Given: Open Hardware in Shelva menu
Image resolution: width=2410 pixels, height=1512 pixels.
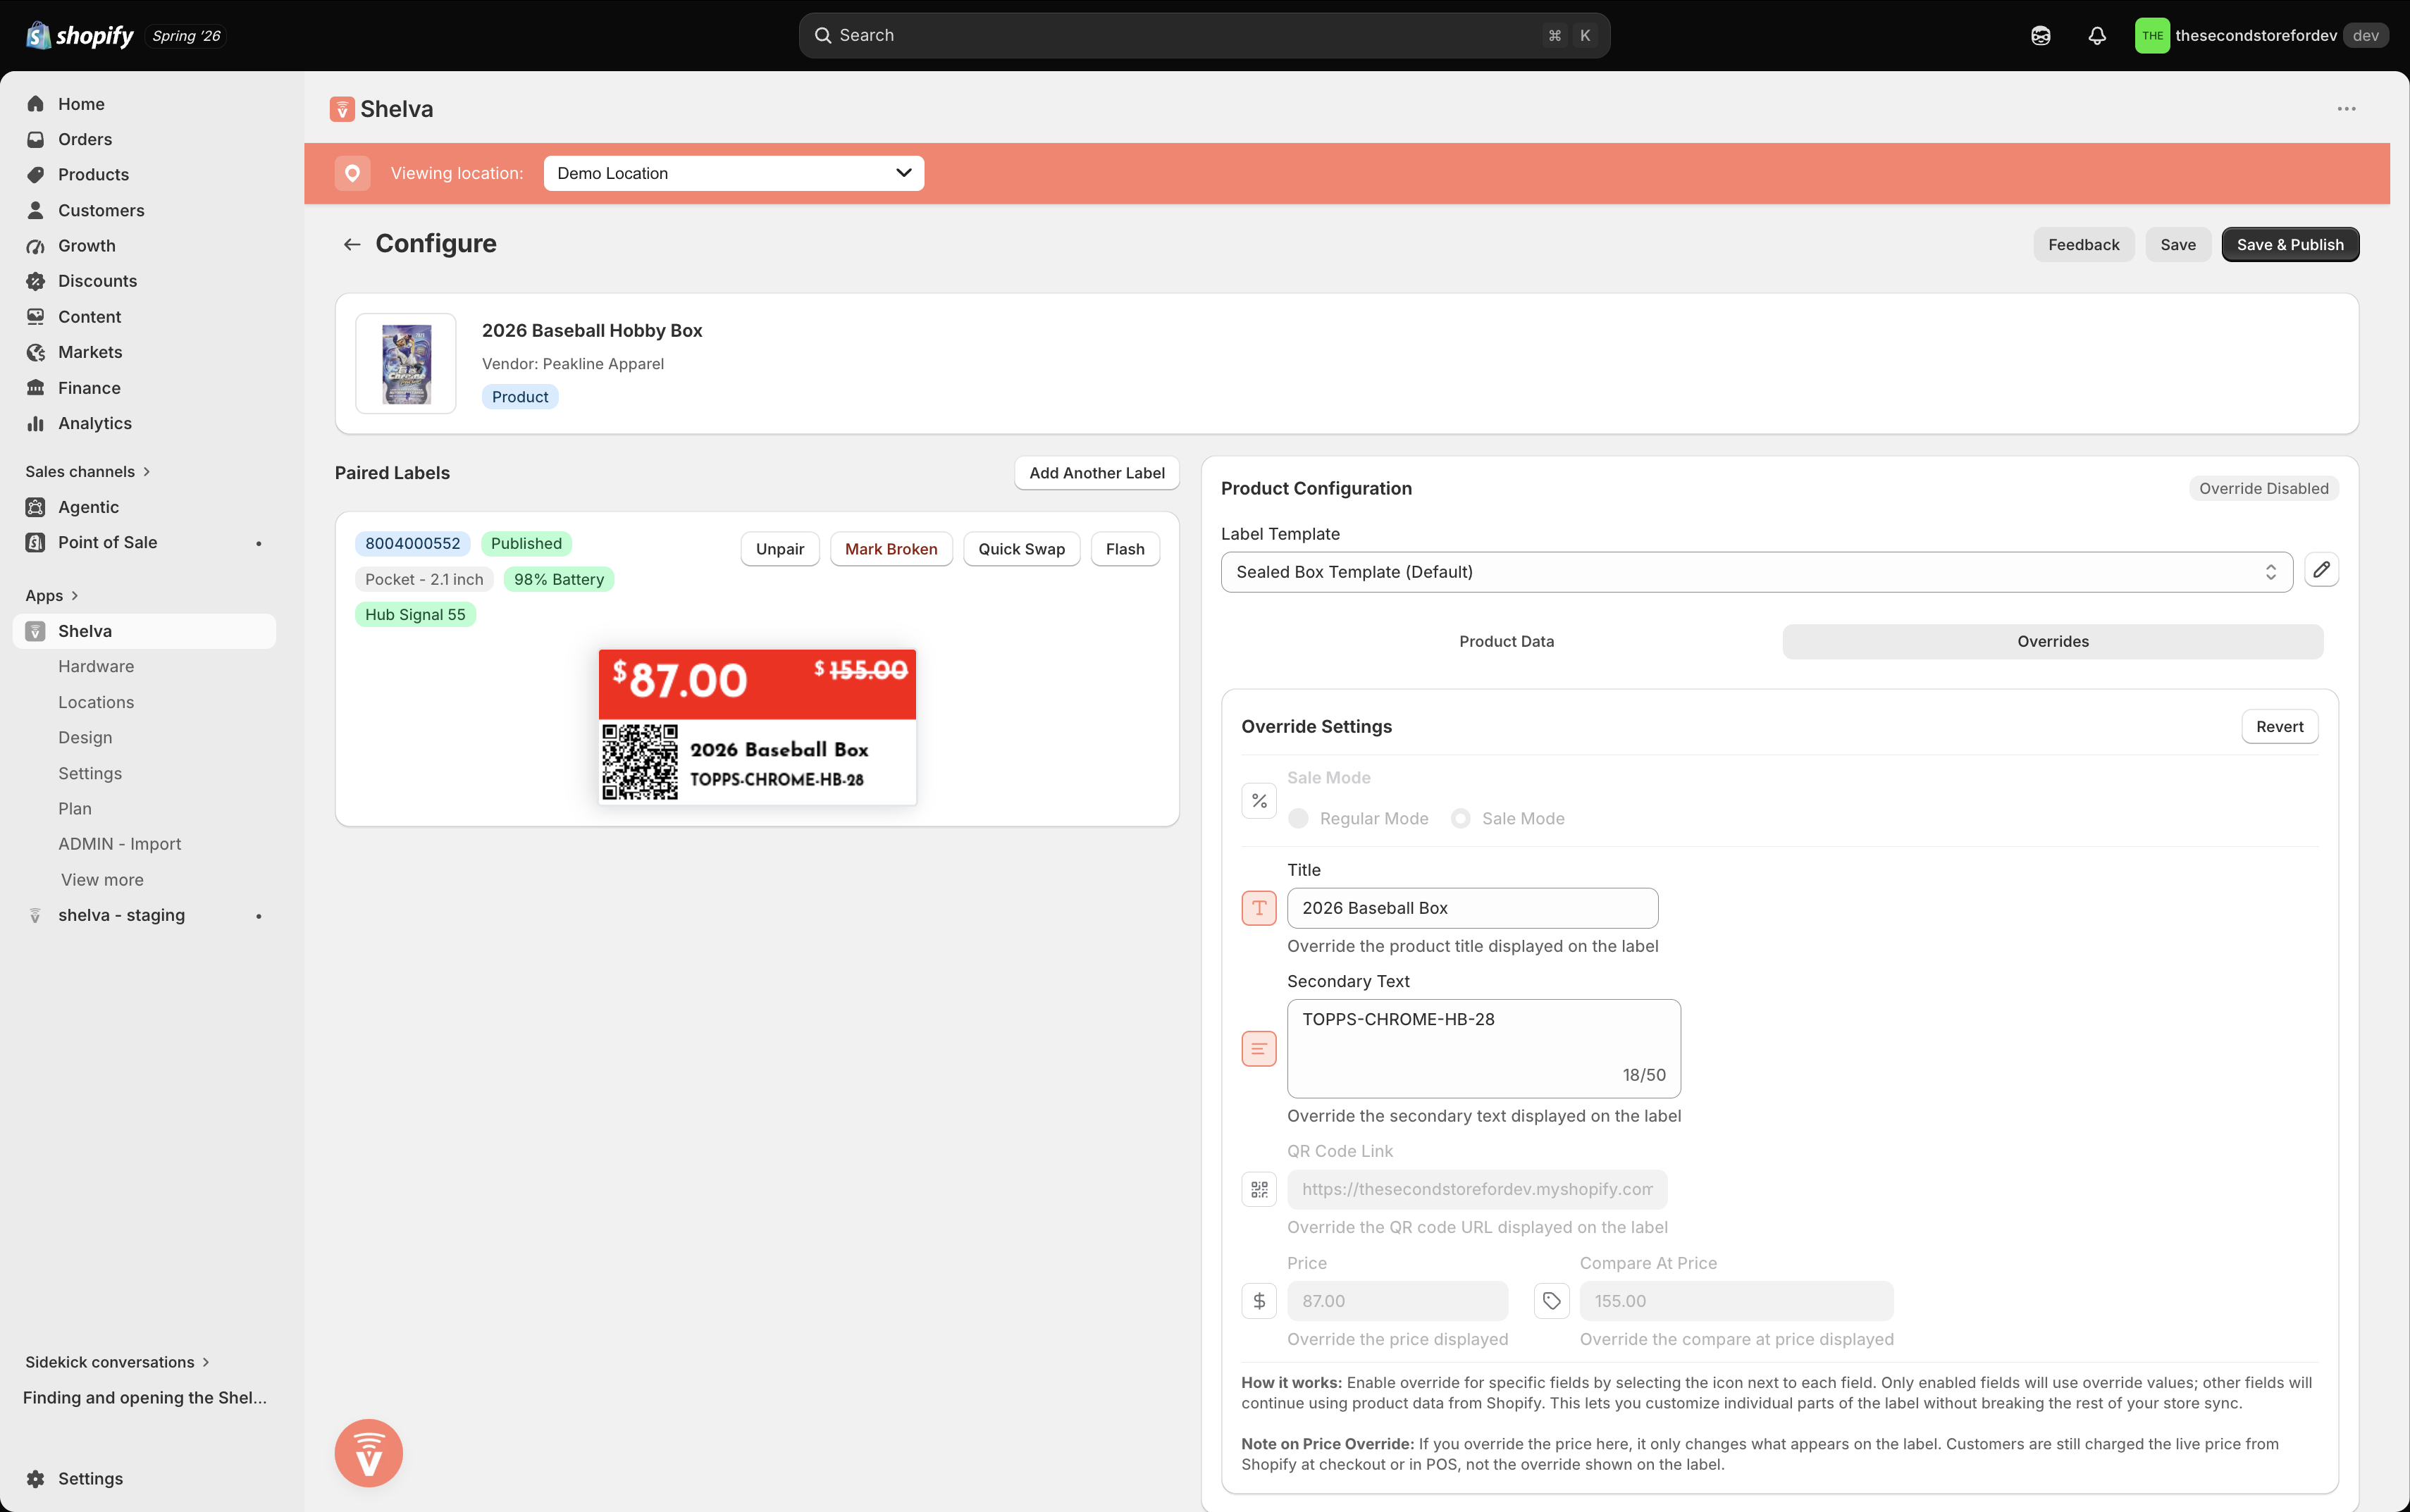Looking at the screenshot, I should [96, 666].
